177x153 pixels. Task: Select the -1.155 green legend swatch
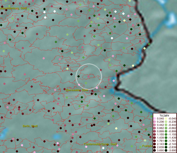tap(166, 134)
